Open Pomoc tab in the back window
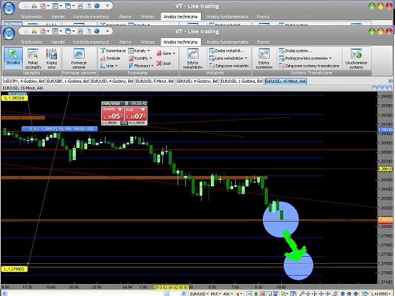This screenshot has width=395, height=296. pyautogui.click(x=264, y=16)
